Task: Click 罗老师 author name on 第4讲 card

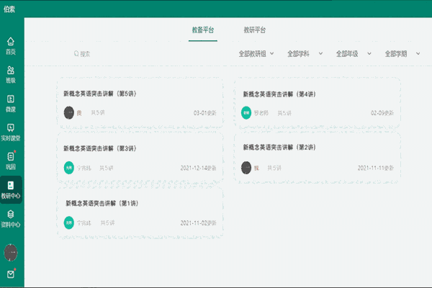Action: (261, 113)
